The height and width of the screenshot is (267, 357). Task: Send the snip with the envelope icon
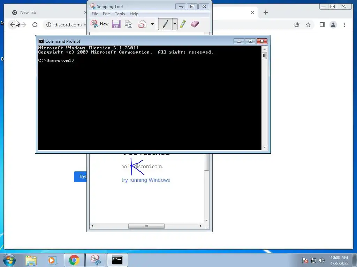point(142,24)
